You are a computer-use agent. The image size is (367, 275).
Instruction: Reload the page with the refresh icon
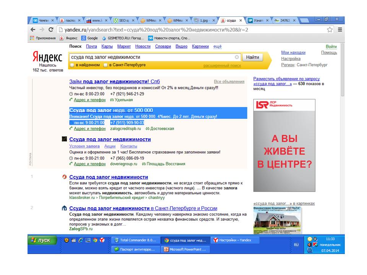coord(51,30)
